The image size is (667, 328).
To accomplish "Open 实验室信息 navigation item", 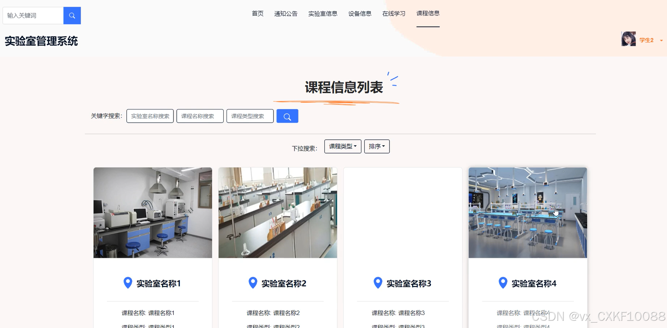I will click(323, 14).
